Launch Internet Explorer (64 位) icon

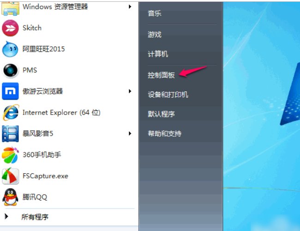[x=11, y=112]
